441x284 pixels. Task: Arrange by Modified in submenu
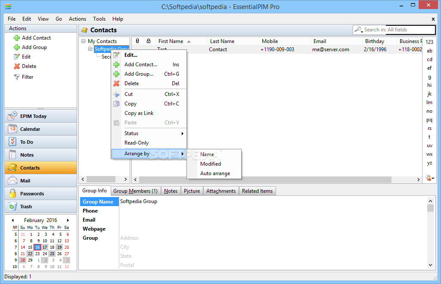[x=210, y=164]
